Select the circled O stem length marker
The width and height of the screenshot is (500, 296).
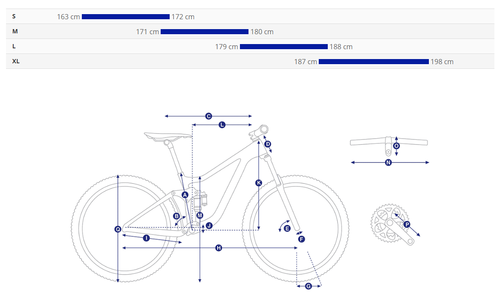pos(396,146)
